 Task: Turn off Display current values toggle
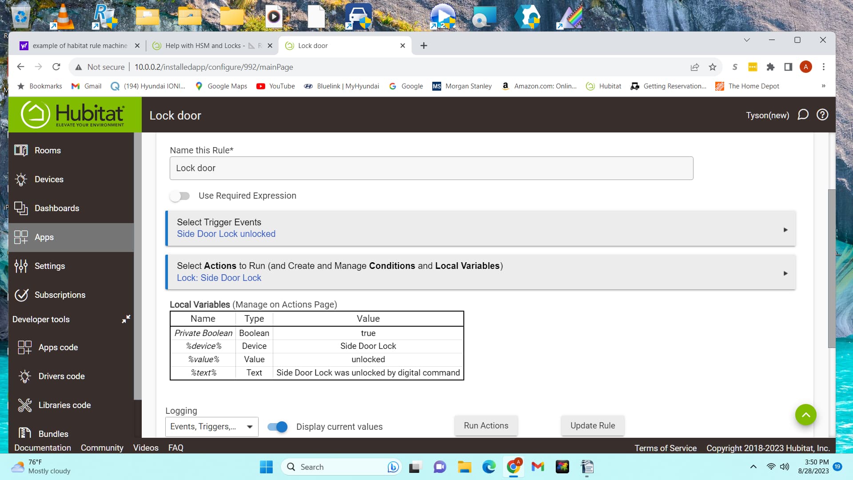pos(278,427)
